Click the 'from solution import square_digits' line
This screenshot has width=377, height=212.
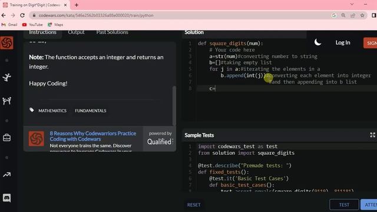coord(246,153)
